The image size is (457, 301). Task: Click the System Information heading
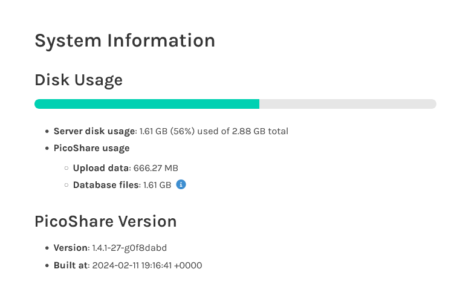point(125,40)
